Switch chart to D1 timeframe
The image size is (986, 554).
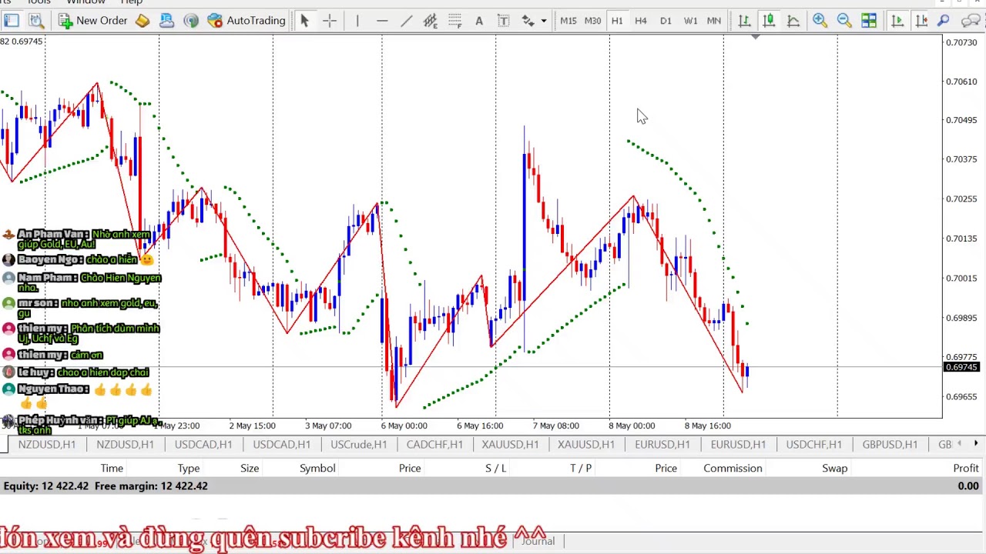[666, 21]
